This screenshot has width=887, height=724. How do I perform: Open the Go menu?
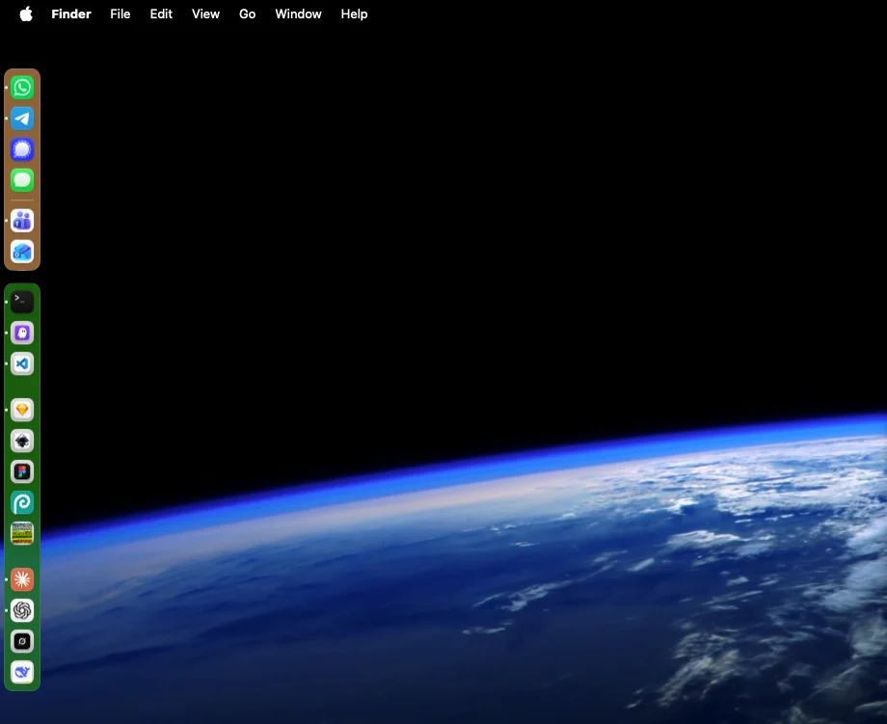pyautogui.click(x=247, y=14)
